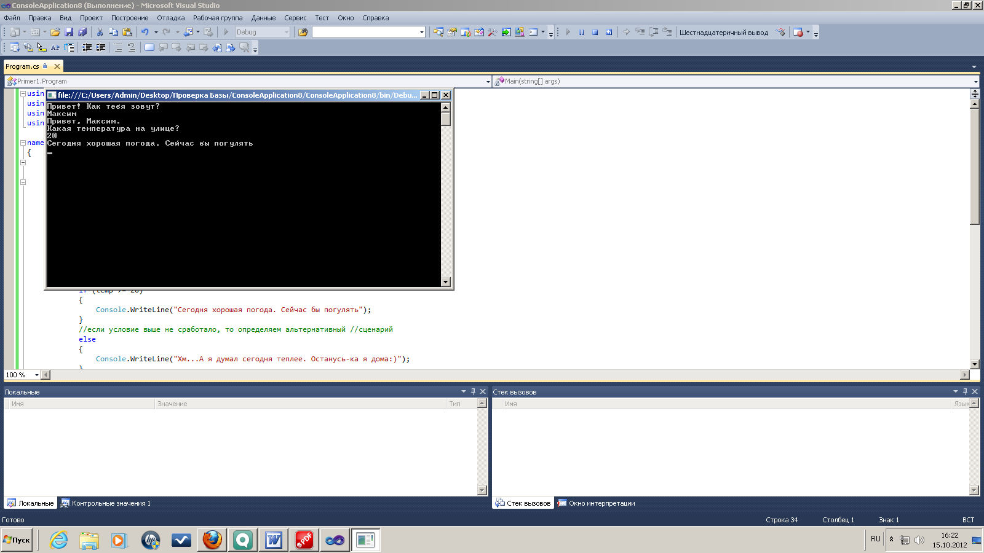Expand the Find combo box dropdown
This screenshot has height=553, width=984.
(421, 32)
